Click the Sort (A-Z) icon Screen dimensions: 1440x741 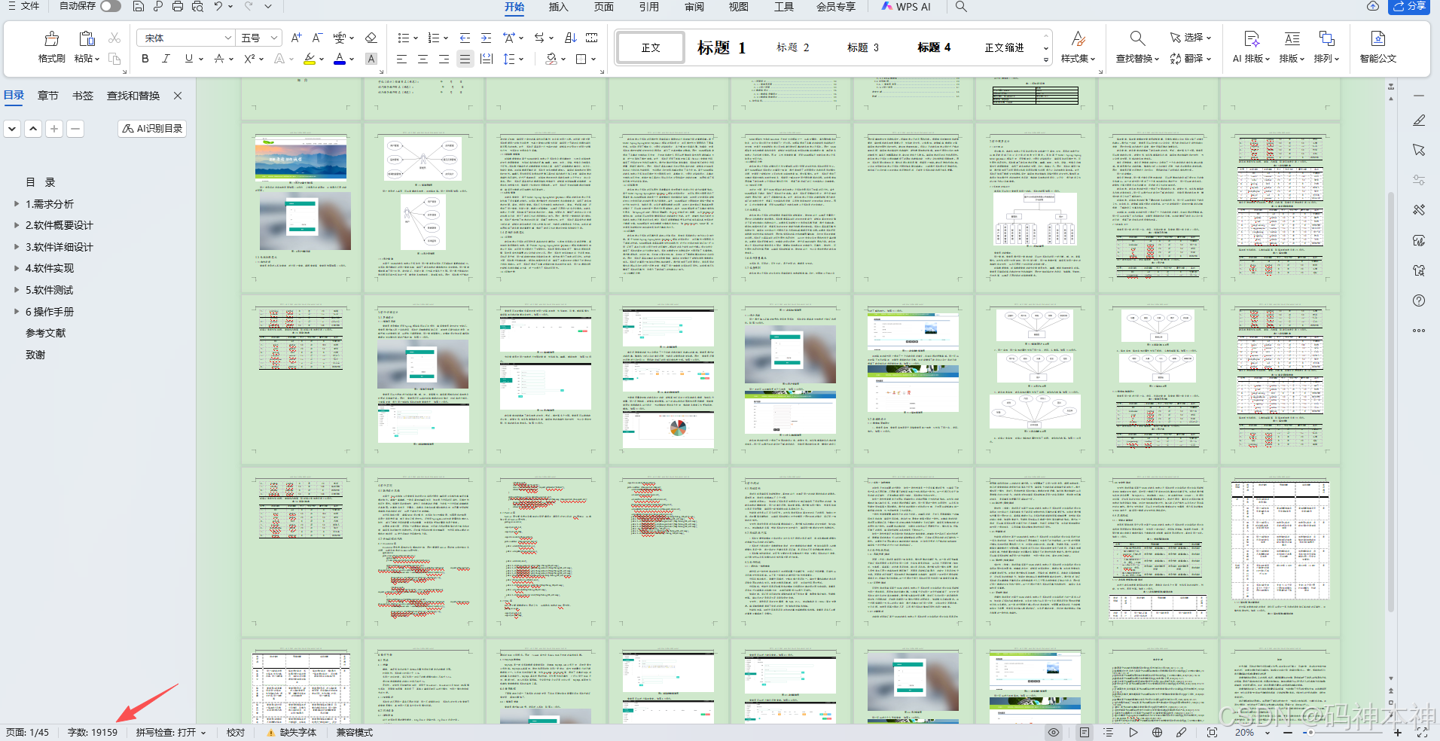571,38
